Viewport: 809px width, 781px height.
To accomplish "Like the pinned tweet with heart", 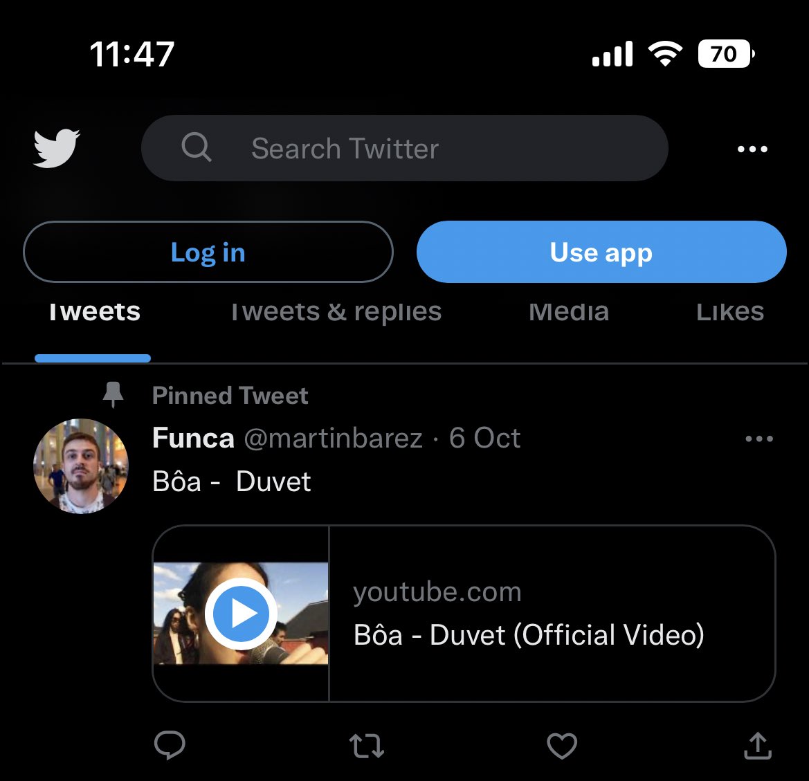I will [x=562, y=746].
